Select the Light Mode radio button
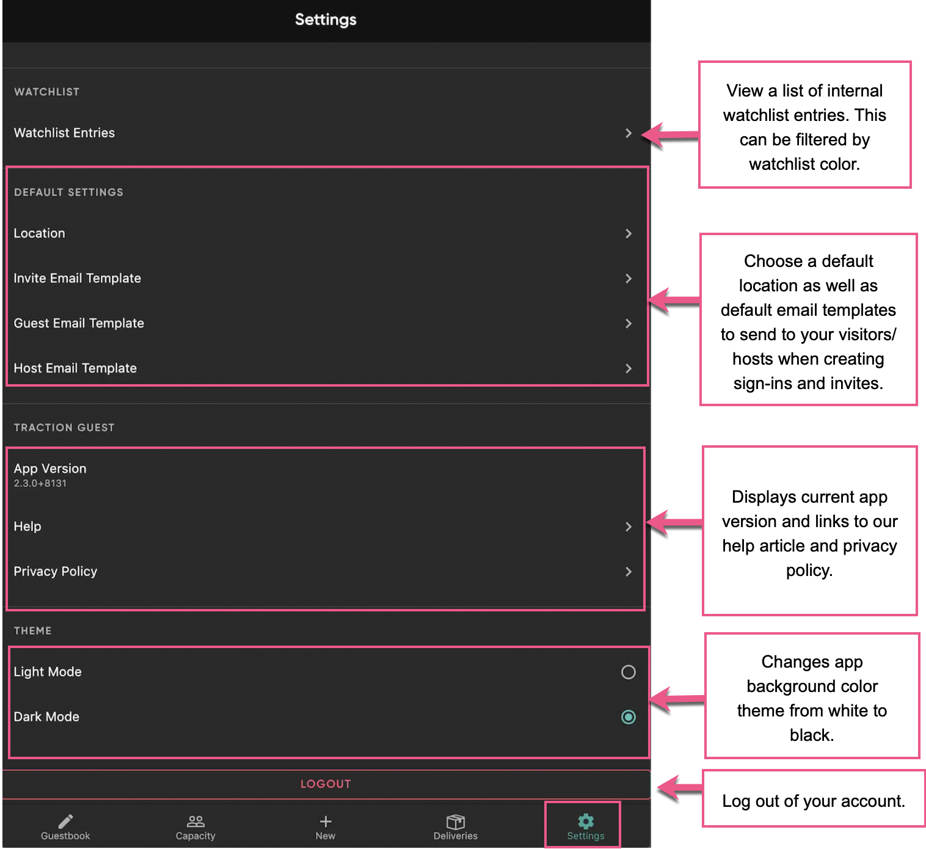Screen dimensions: 926x849 pos(628,672)
